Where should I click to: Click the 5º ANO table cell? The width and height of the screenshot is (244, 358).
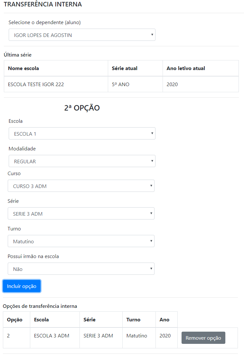click(120, 85)
